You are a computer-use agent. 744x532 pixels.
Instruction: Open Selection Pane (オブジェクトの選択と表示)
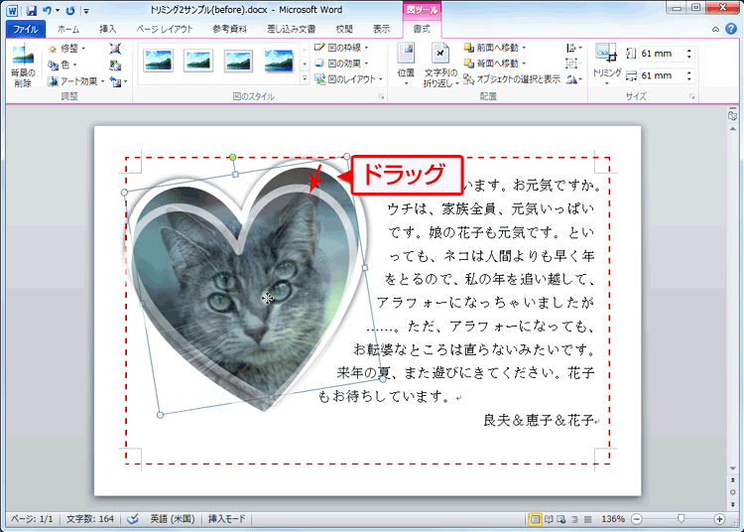click(x=512, y=79)
